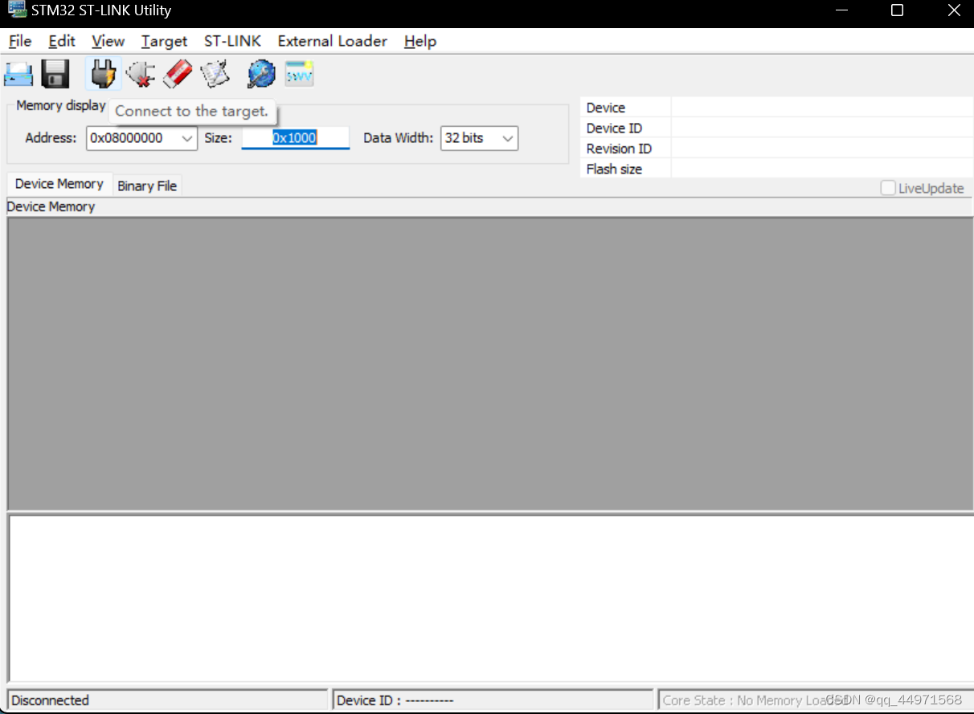Open the View menu
974x714 pixels.
pos(108,41)
